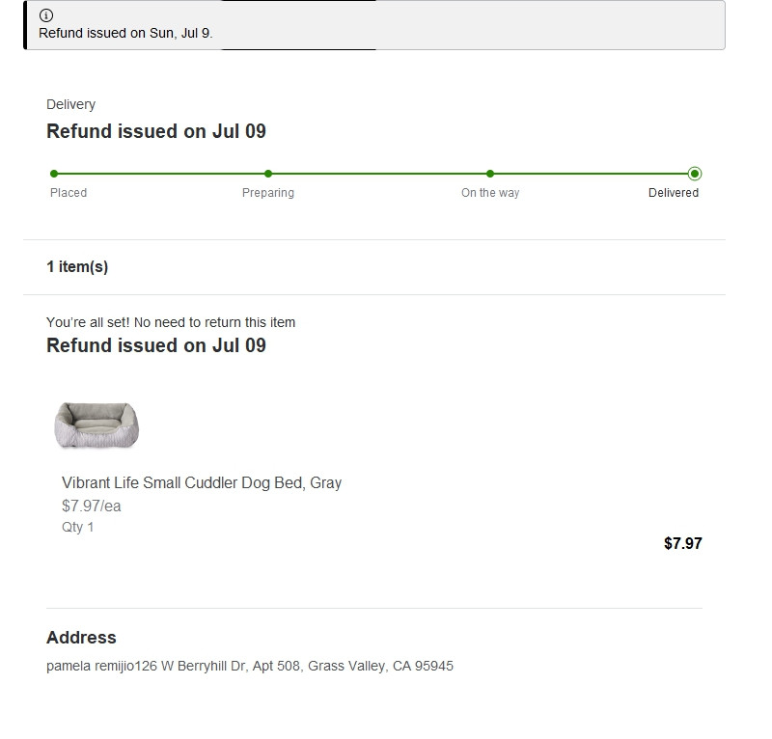Select the Delivered status label
The width and height of the screenshot is (772, 739).
674,193
